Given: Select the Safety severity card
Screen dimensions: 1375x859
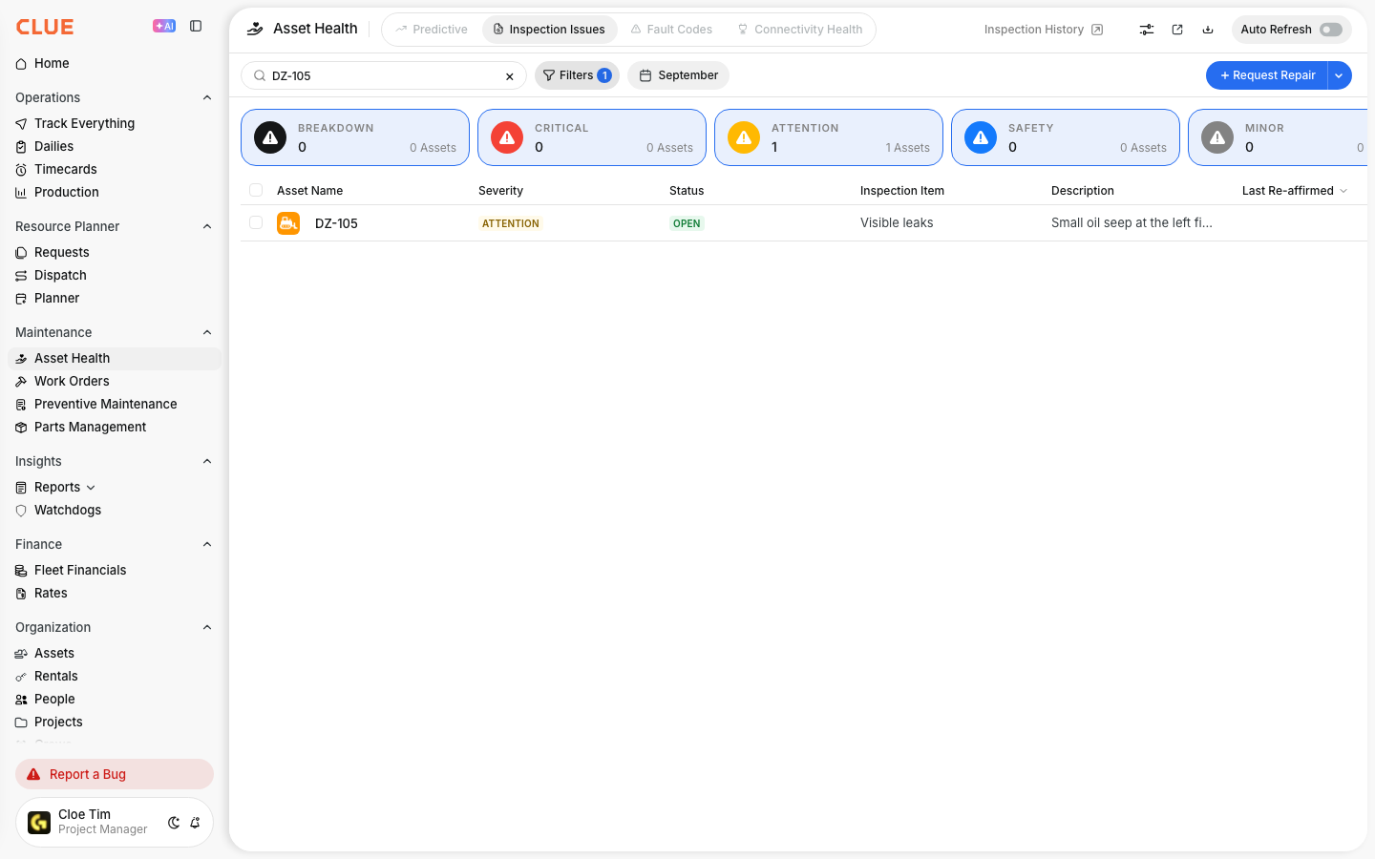Looking at the screenshot, I should click(1066, 137).
